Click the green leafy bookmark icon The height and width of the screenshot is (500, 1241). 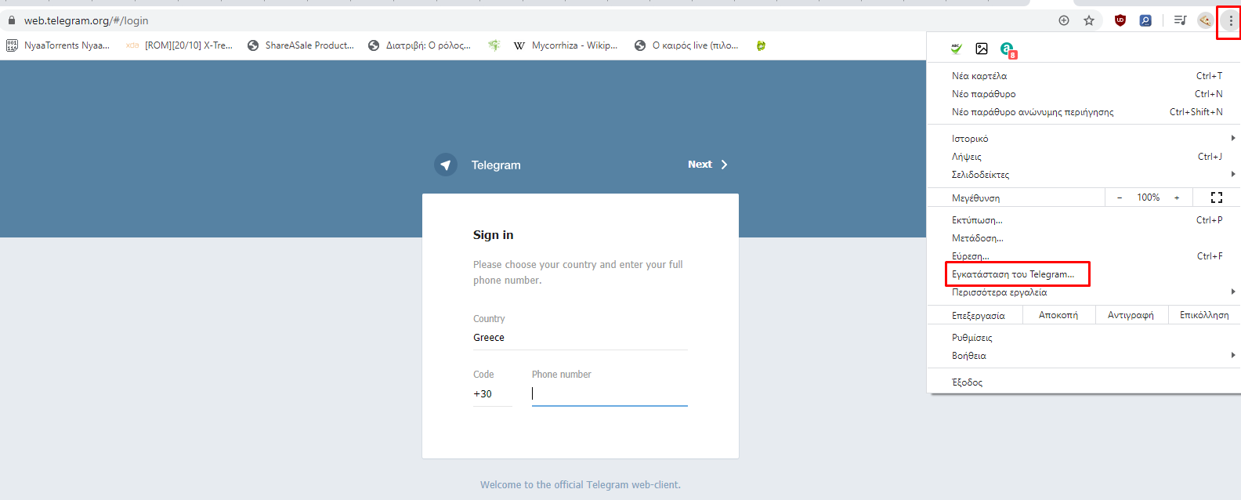[x=494, y=45]
